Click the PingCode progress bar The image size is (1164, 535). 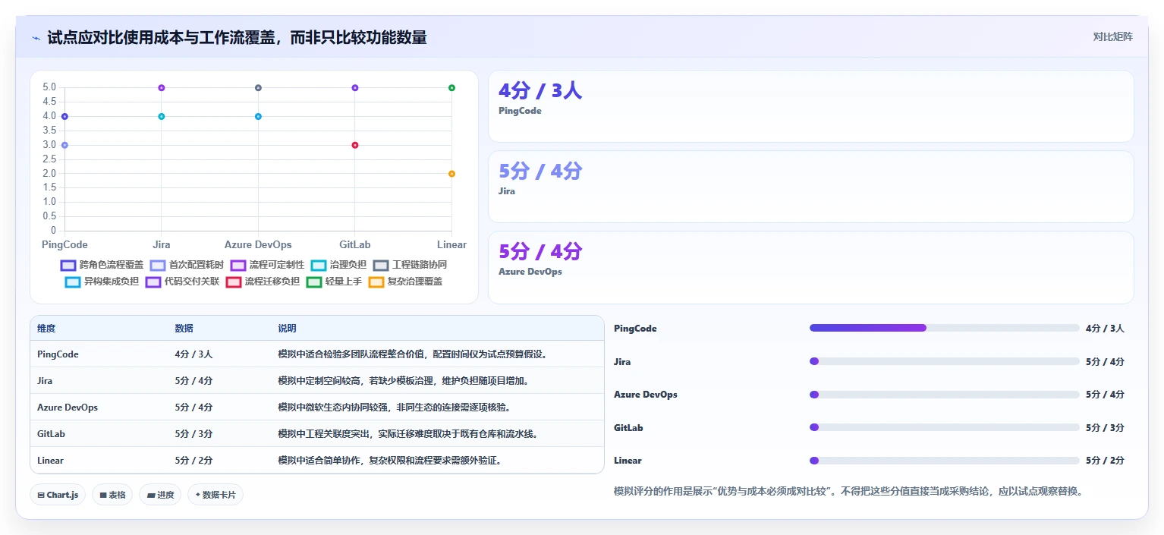point(944,328)
